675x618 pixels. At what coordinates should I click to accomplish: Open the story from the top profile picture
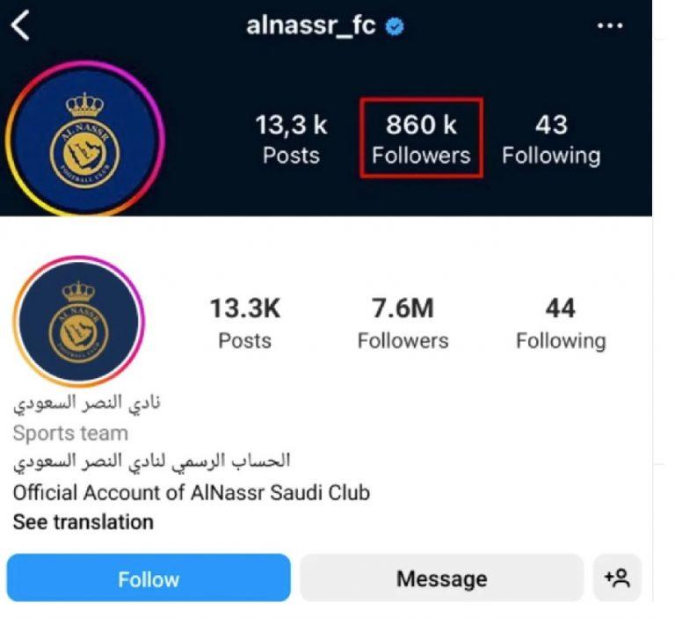(x=85, y=139)
